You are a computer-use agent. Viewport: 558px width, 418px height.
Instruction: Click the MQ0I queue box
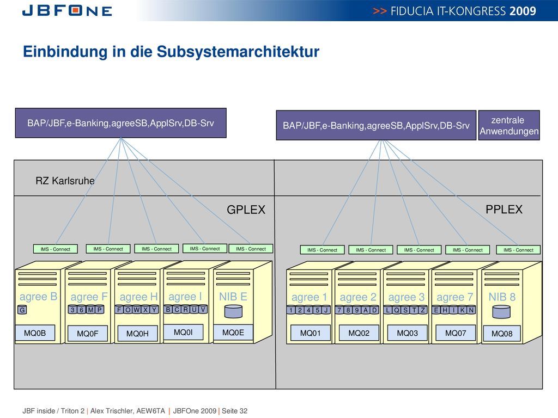pos(183,332)
